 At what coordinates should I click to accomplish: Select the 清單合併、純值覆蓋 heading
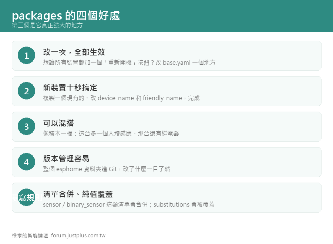pos(78,194)
